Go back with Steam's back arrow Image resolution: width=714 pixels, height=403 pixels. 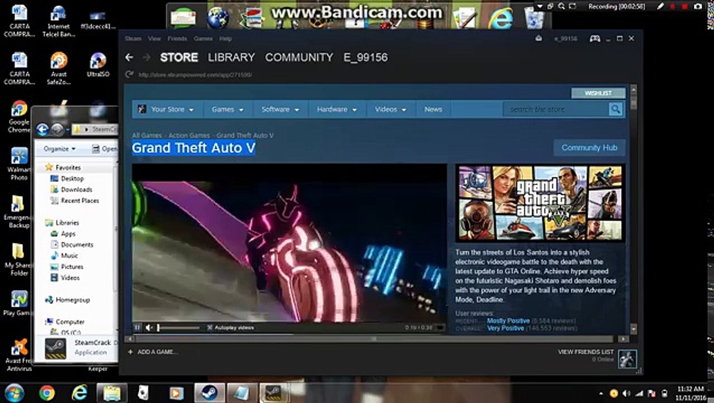pyautogui.click(x=129, y=57)
